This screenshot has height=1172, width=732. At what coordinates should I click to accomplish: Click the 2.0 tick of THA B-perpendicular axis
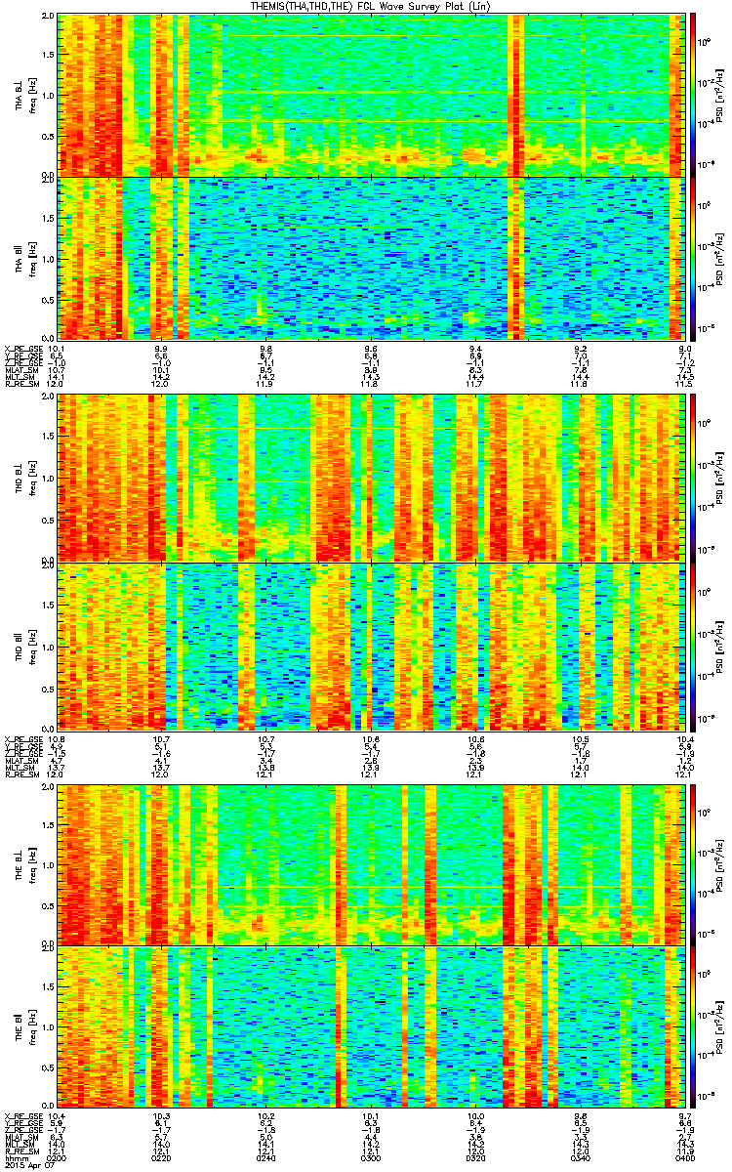click(49, 17)
